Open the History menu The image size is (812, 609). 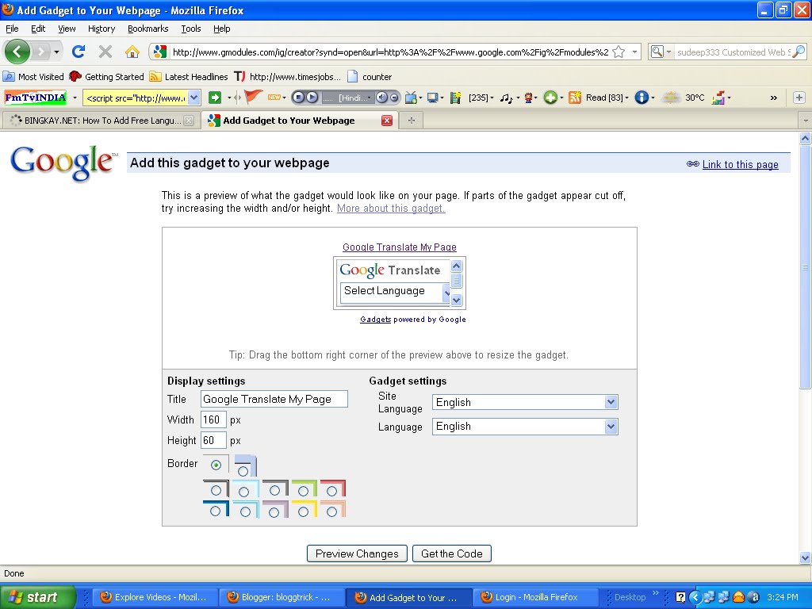tap(101, 29)
